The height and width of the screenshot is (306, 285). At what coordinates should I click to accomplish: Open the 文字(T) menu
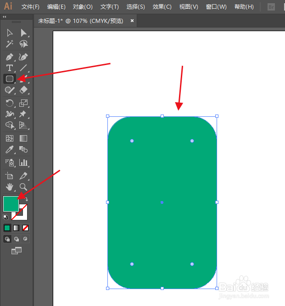coord(110,7)
